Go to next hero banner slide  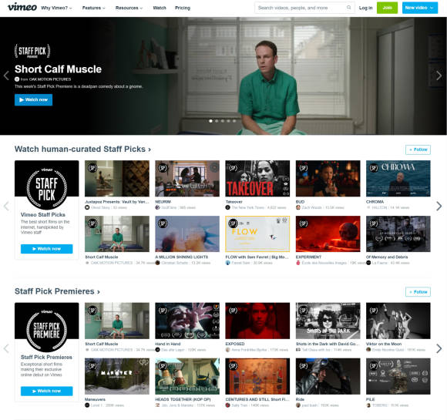click(x=439, y=76)
